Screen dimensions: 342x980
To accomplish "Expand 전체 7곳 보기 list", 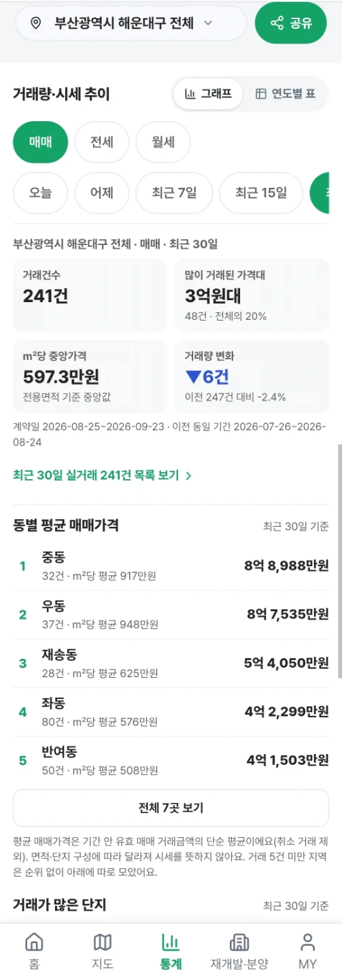I will click(x=171, y=808).
